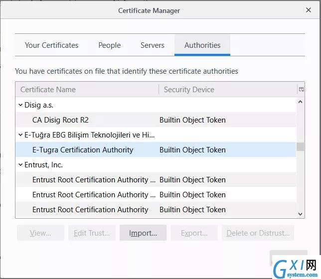Collapse the E-Tuğra EBG Bilişim group
Image resolution: width=321 pixels, height=279 pixels.
pos(20,135)
